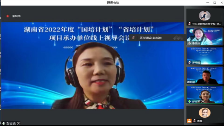
Task: Select 龚明斌's video thumbnail
Action: (205, 75)
